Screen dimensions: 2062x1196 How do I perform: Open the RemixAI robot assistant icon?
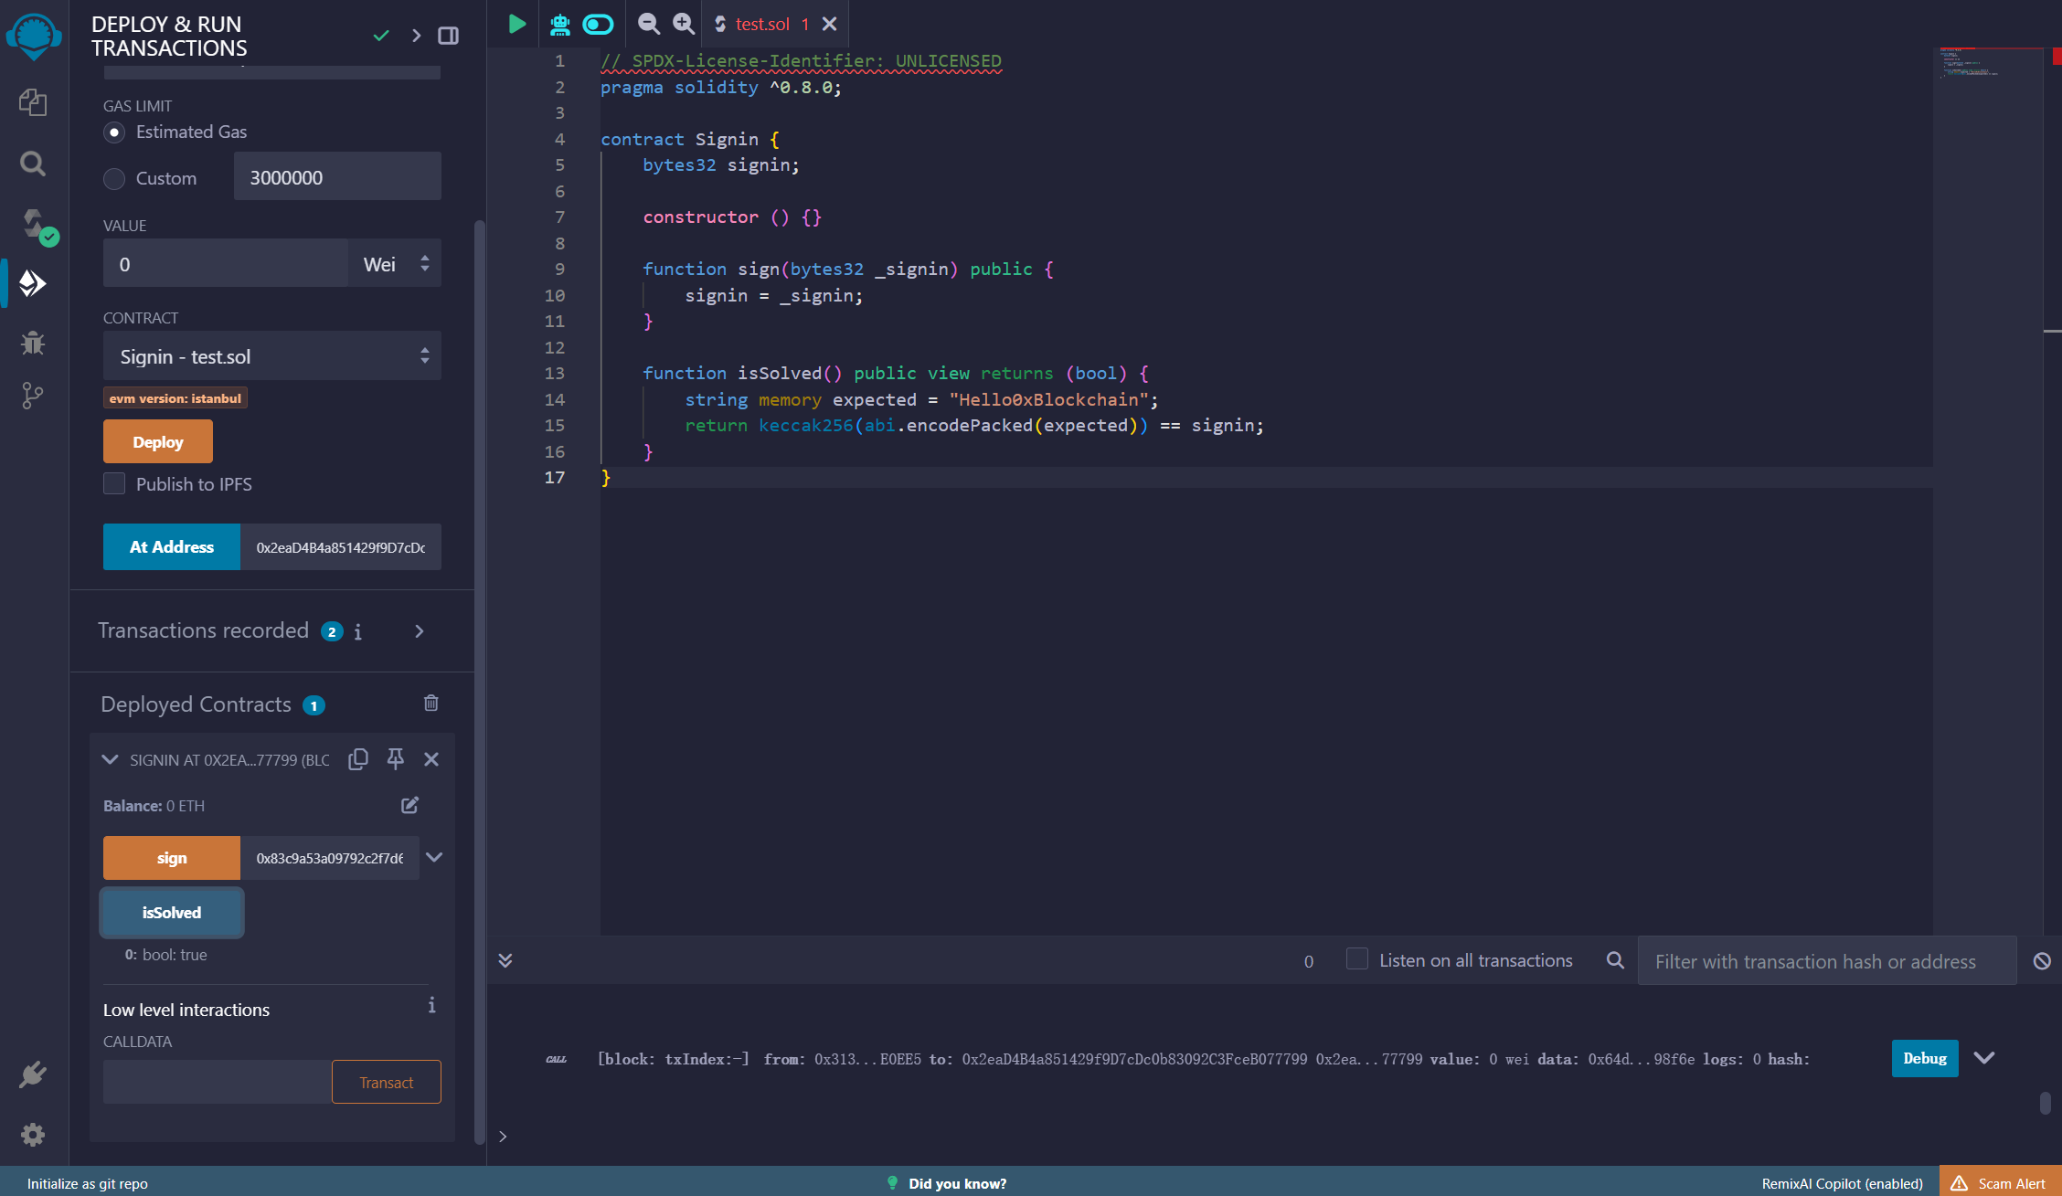click(x=559, y=24)
